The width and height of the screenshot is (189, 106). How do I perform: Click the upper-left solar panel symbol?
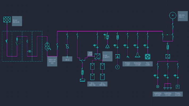pyautogui.click(x=92, y=67)
